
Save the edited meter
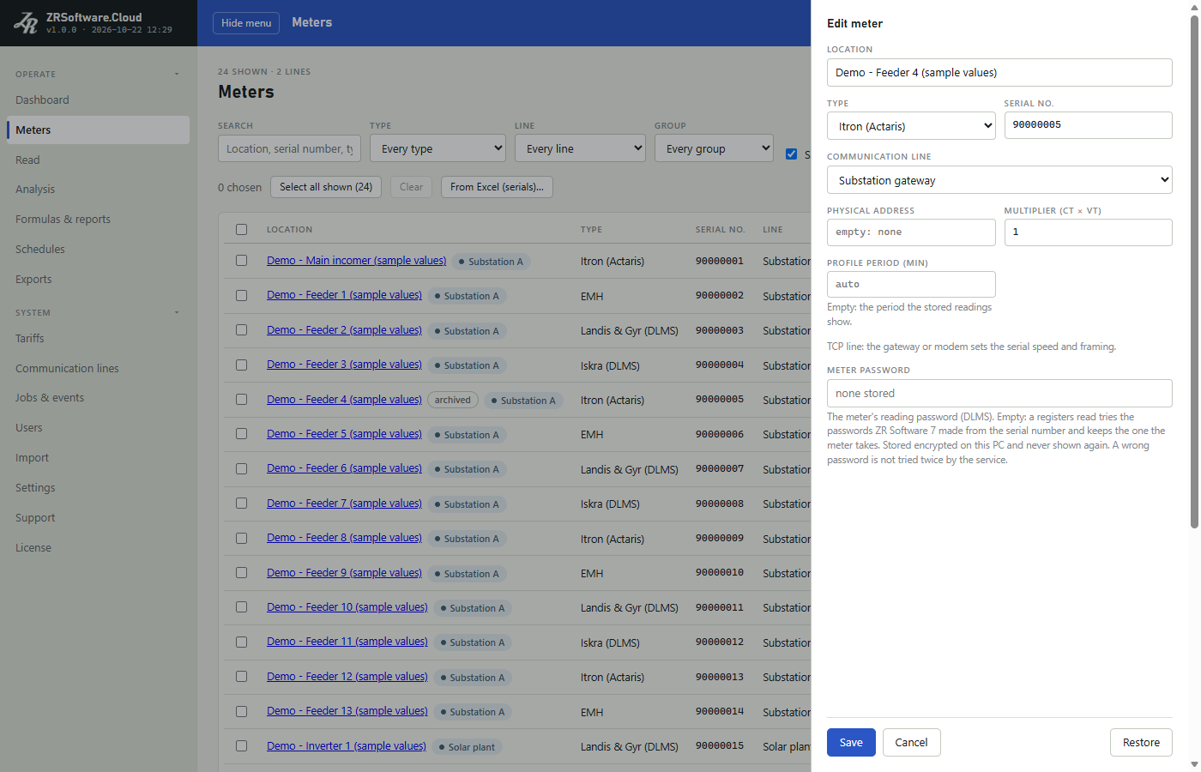click(x=851, y=743)
